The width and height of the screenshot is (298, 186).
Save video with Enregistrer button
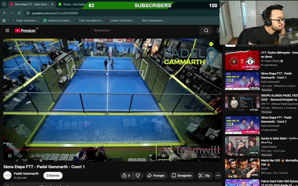(182, 176)
